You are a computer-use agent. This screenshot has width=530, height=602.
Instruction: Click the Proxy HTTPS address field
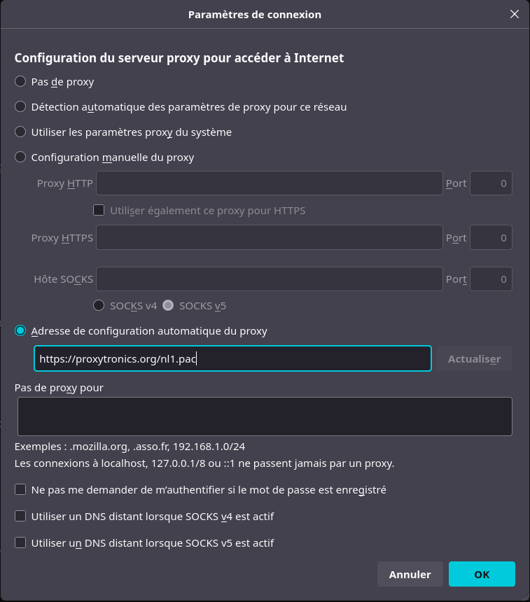[x=270, y=238]
